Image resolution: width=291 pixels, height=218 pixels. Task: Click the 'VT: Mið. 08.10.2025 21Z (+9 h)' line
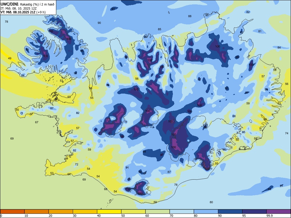coord(23,12)
